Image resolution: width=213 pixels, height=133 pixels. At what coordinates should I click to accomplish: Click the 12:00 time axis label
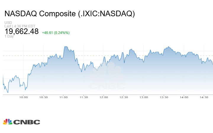tap(104, 97)
